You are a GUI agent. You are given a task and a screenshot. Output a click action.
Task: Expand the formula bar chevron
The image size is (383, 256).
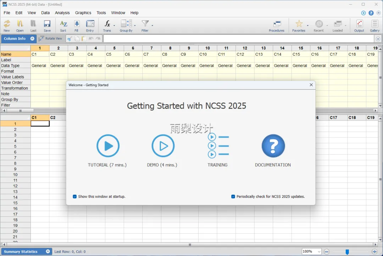tap(378, 39)
